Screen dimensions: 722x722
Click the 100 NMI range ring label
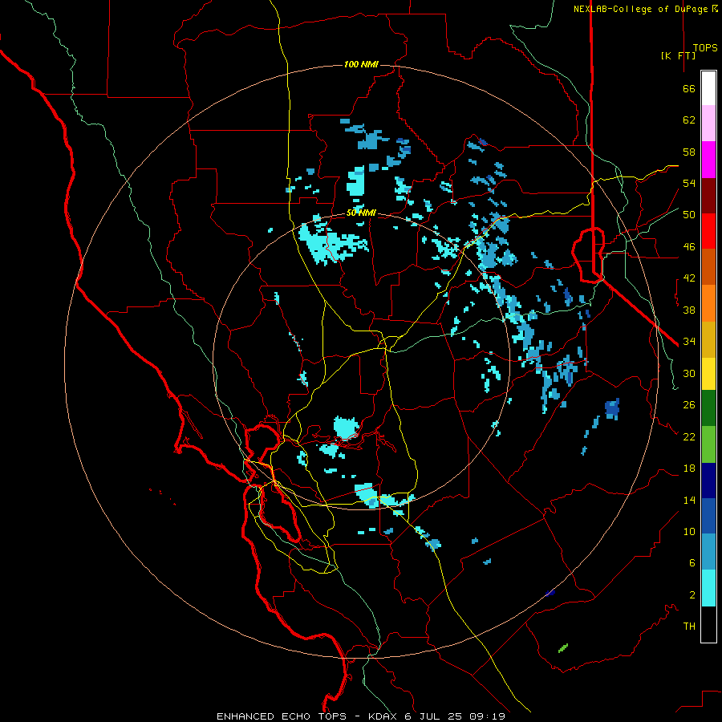(x=361, y=64)
